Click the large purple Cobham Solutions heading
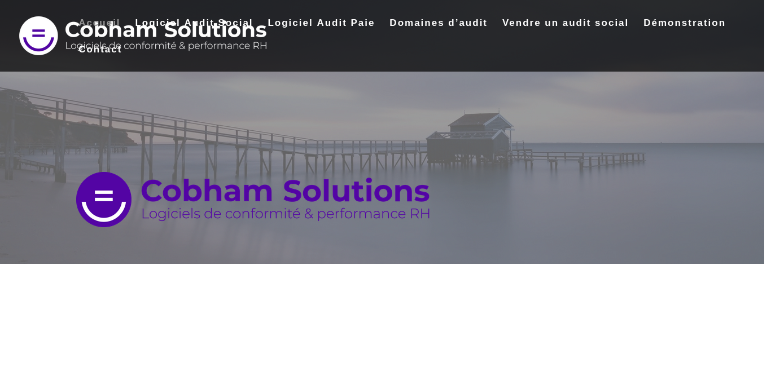This screenshot has height=367, width=771. (285, 191)
